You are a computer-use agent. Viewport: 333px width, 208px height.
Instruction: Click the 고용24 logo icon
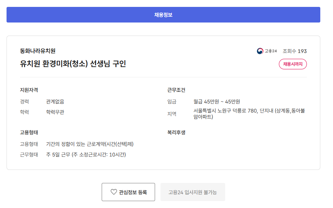[260, 51]
